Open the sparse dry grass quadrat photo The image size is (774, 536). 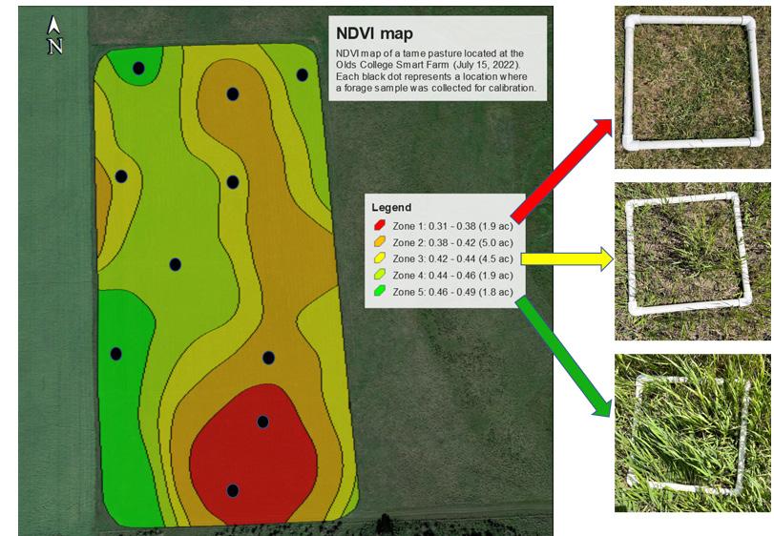coord(693,88)
